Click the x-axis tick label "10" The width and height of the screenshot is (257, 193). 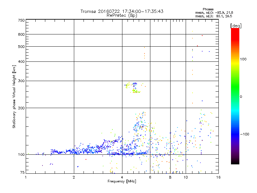[x=186, y=177]
